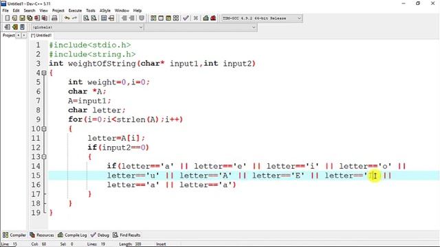Open the Debug bottom tab
This screenshot has width=440, height=247.
tap(100, 235)
